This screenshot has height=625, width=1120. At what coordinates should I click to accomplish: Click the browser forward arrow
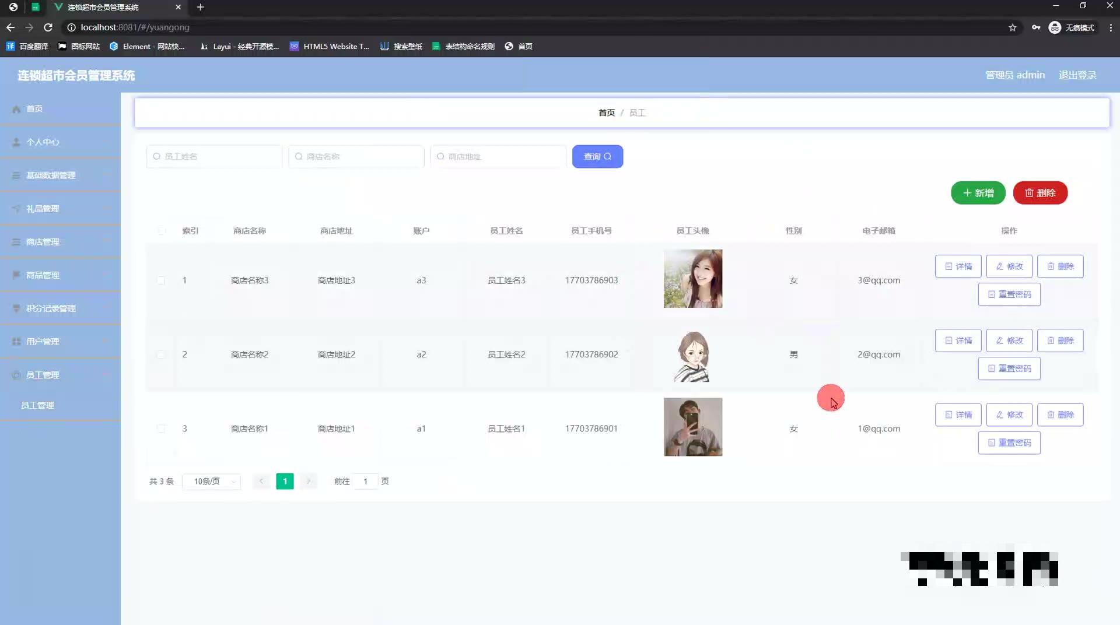coord(29,27)
